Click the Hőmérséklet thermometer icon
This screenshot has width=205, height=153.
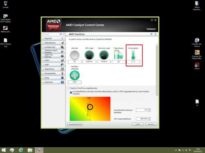133,55
